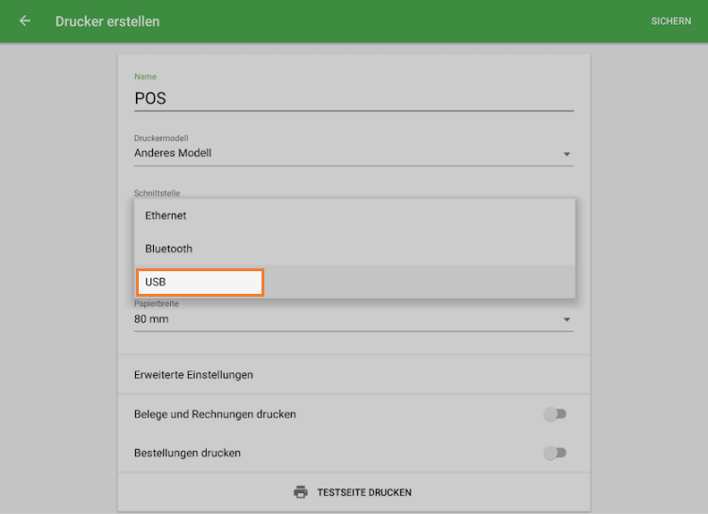Expand Erweiterte Einstellungen section
Viewport: 708px width, 514px height.
pos(354,375)
